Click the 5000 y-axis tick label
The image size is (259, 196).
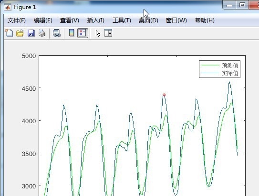point(29,56)
